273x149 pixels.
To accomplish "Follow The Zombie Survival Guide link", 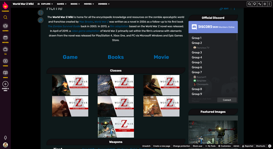I will (x=64, y=26).
